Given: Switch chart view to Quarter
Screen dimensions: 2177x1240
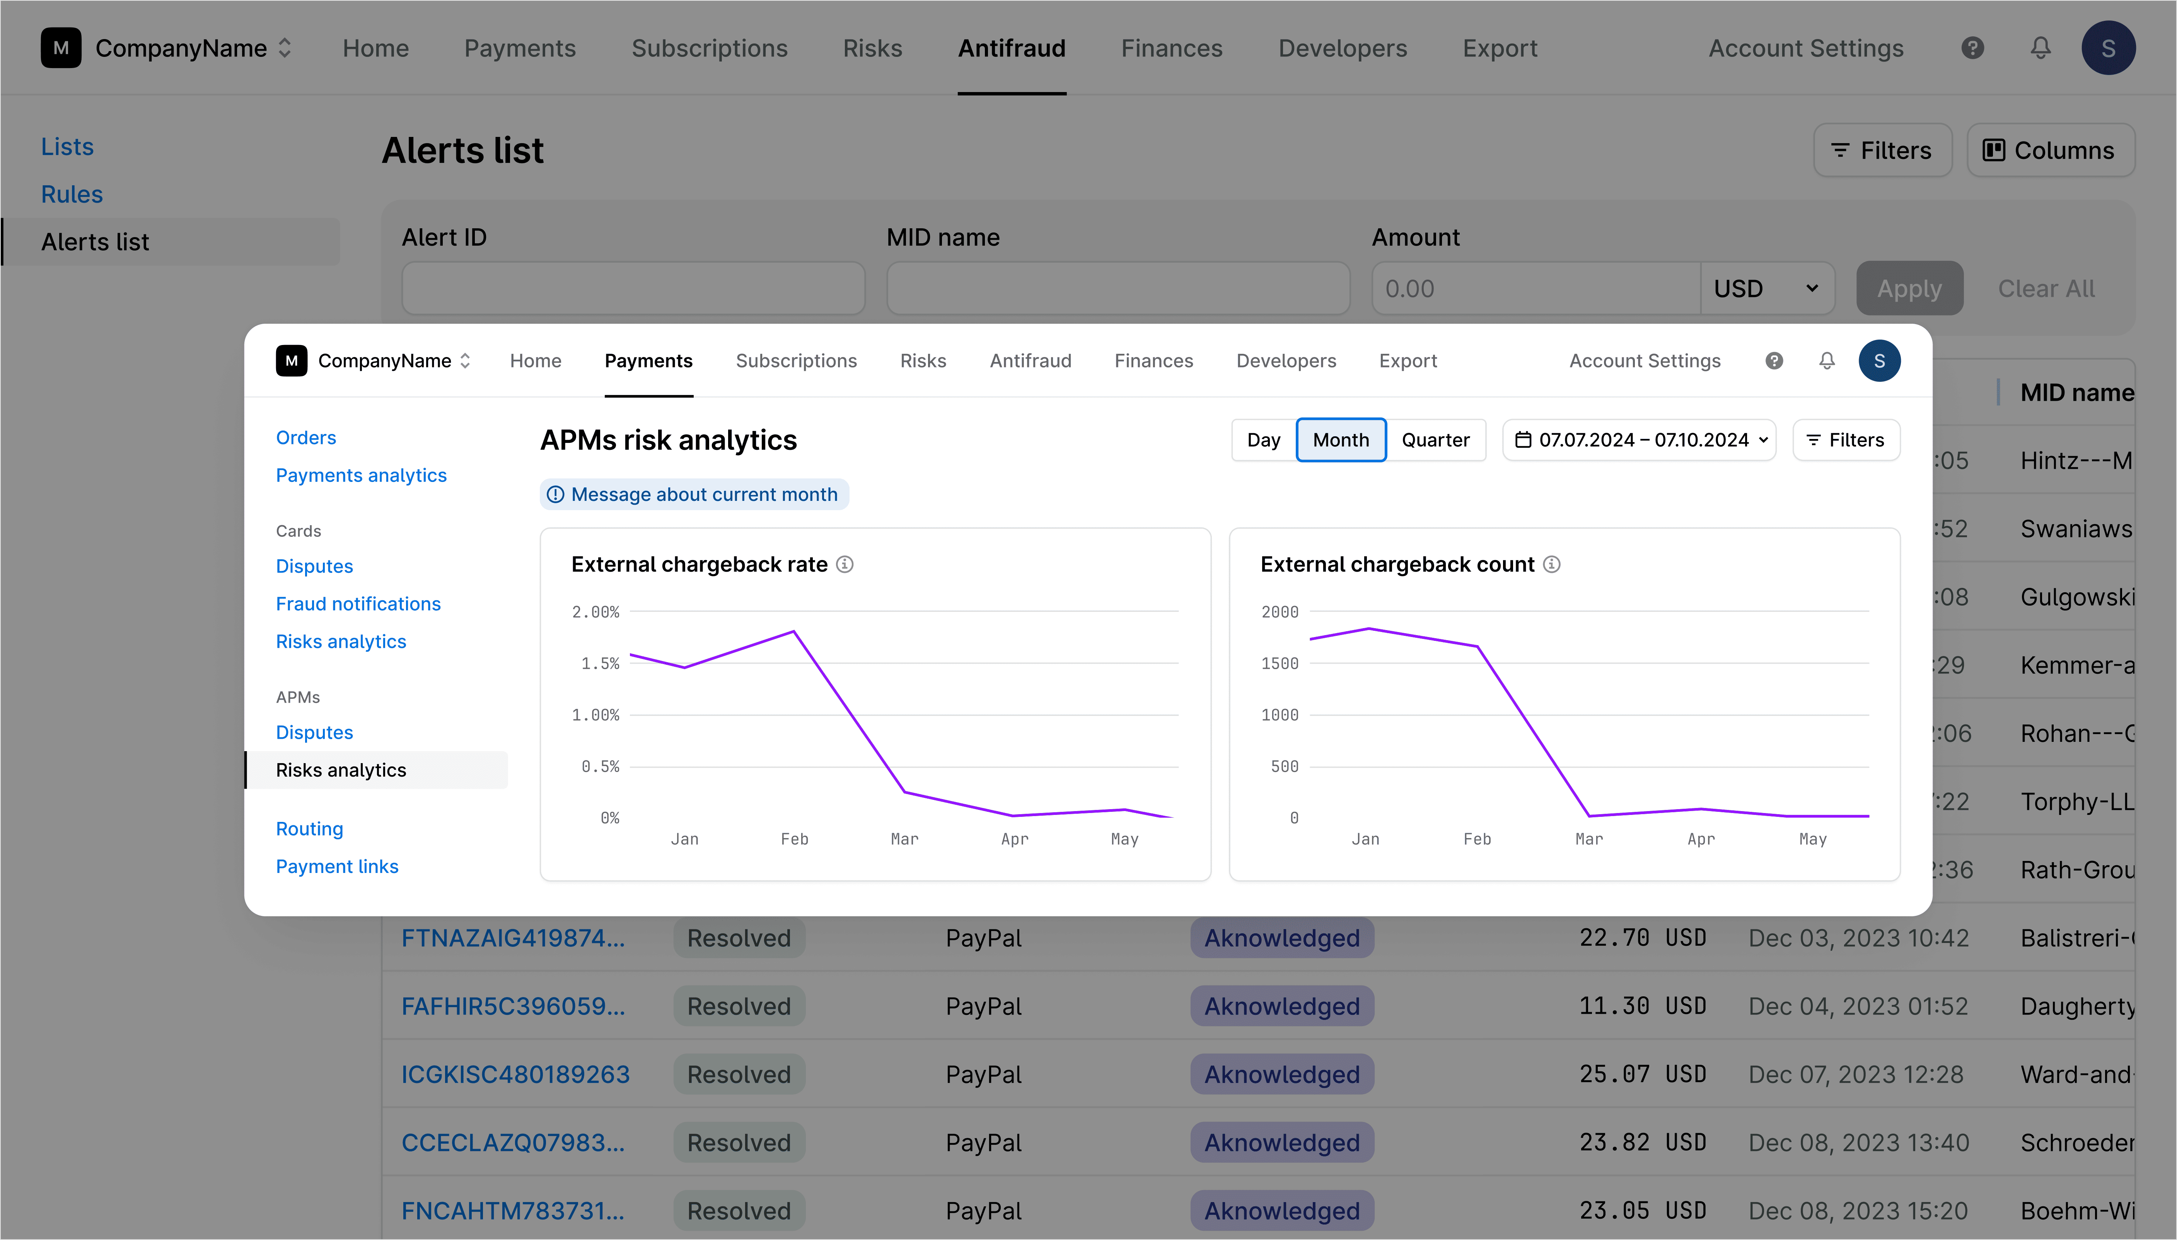Looking at the screenshot, I should [1436, 439].
